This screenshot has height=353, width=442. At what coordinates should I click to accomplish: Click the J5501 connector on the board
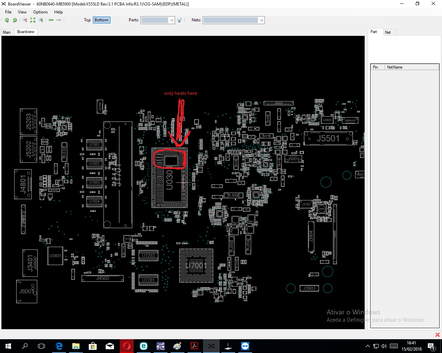point(328,138)
